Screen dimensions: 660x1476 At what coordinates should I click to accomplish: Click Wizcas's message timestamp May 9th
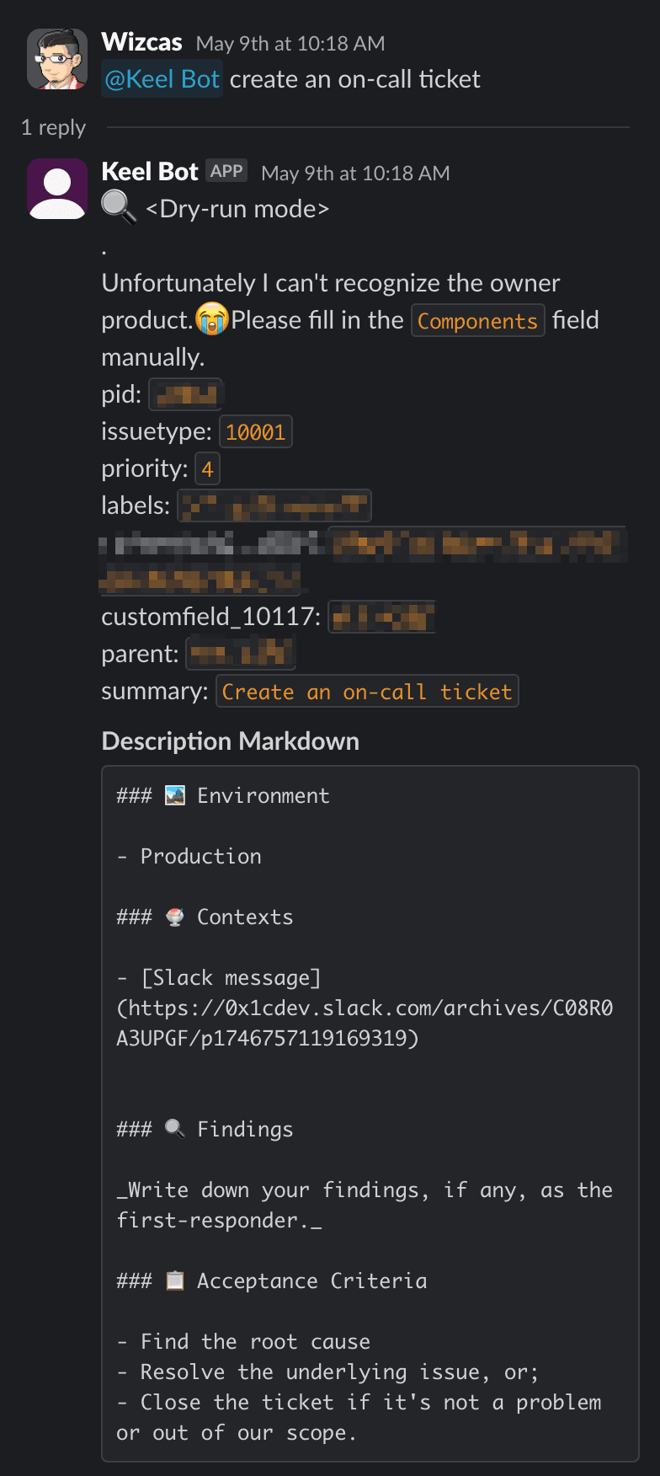click(290, 43)
